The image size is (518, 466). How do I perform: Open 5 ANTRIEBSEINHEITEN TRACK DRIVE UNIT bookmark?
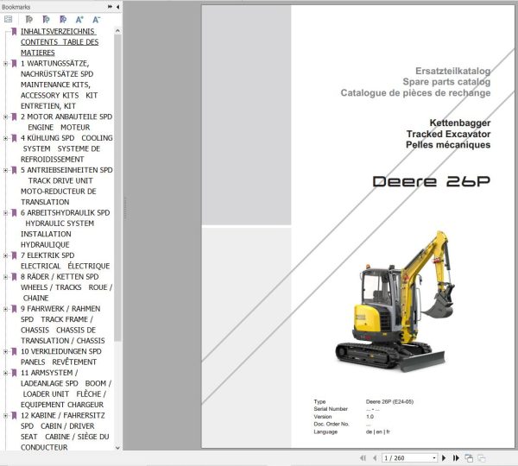(66, 186)
